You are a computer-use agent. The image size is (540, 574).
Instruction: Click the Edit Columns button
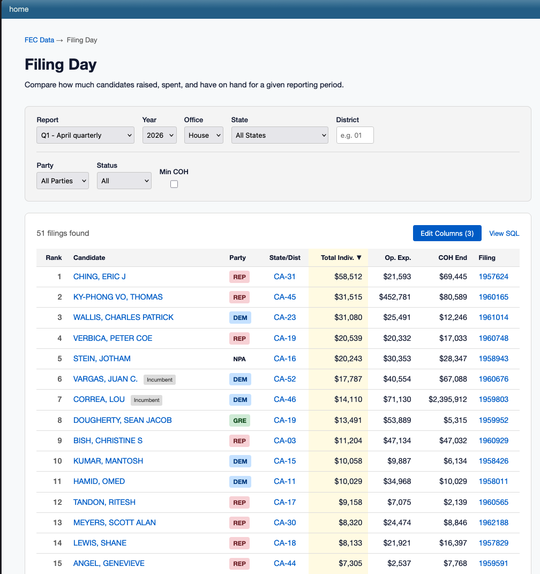pos(447,233)
